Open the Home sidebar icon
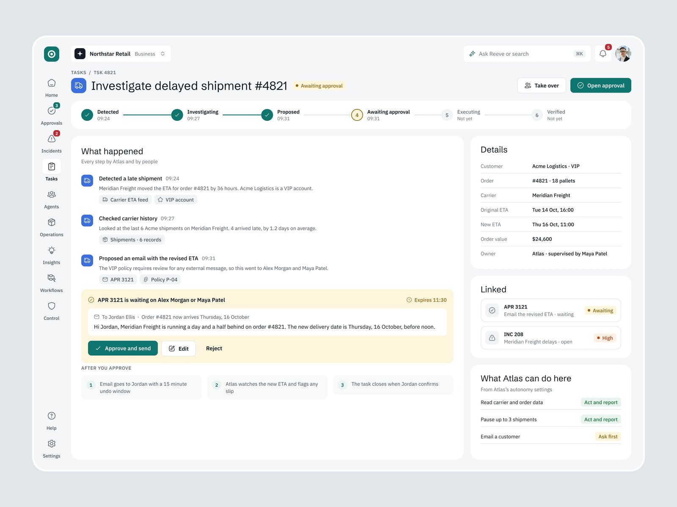677x507 pixels. 52,83
